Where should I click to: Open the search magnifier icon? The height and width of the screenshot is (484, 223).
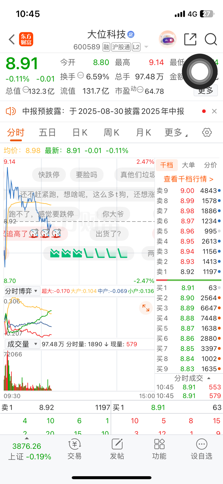211,39
